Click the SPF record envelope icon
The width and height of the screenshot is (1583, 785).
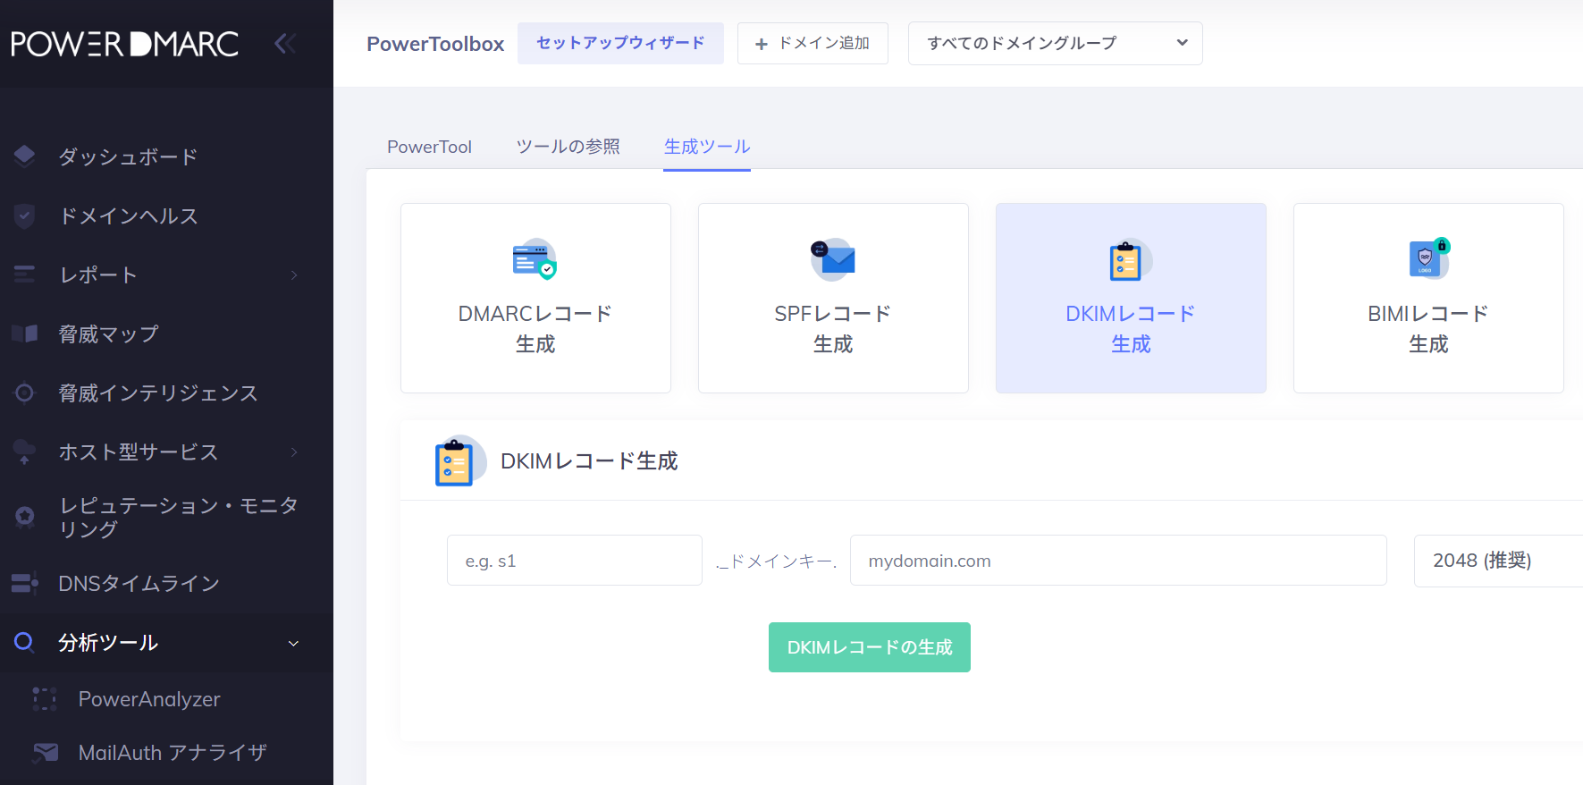(x=832, y=259)
